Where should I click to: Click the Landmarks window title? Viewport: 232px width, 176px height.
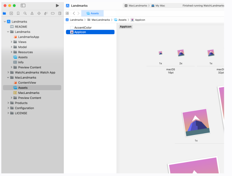(x=79, y=6)
